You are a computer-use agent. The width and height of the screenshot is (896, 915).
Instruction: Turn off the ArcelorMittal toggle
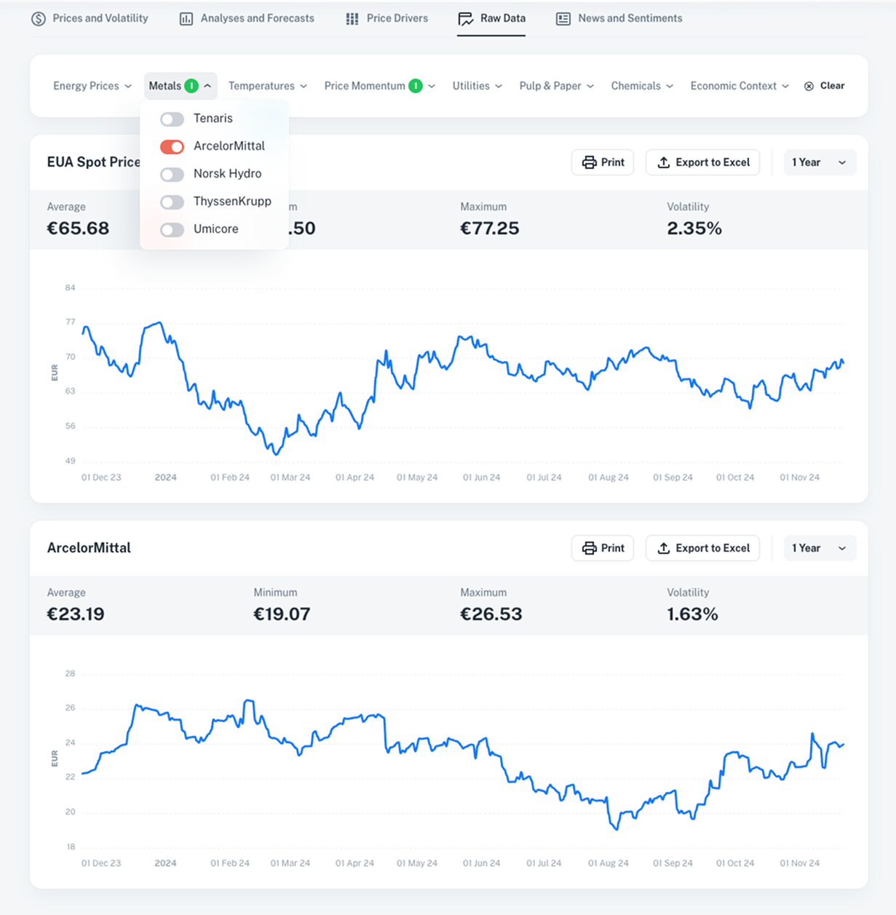pyautogui.click(x=173, y=146)
